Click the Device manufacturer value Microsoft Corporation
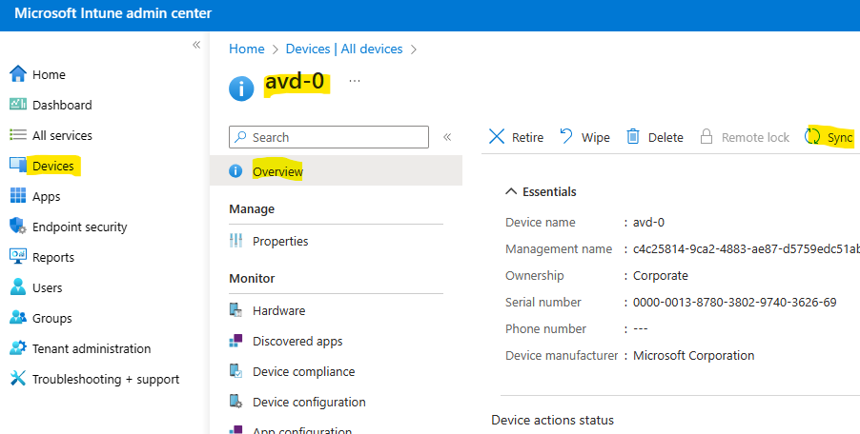 (693, 356)
